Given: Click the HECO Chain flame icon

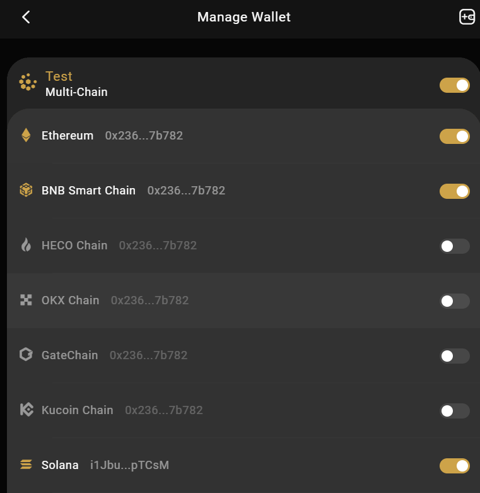Looking at the screenshot, I should (x=26, y=245).
